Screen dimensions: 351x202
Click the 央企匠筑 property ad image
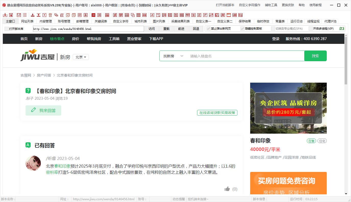click(x=288, y=108)
